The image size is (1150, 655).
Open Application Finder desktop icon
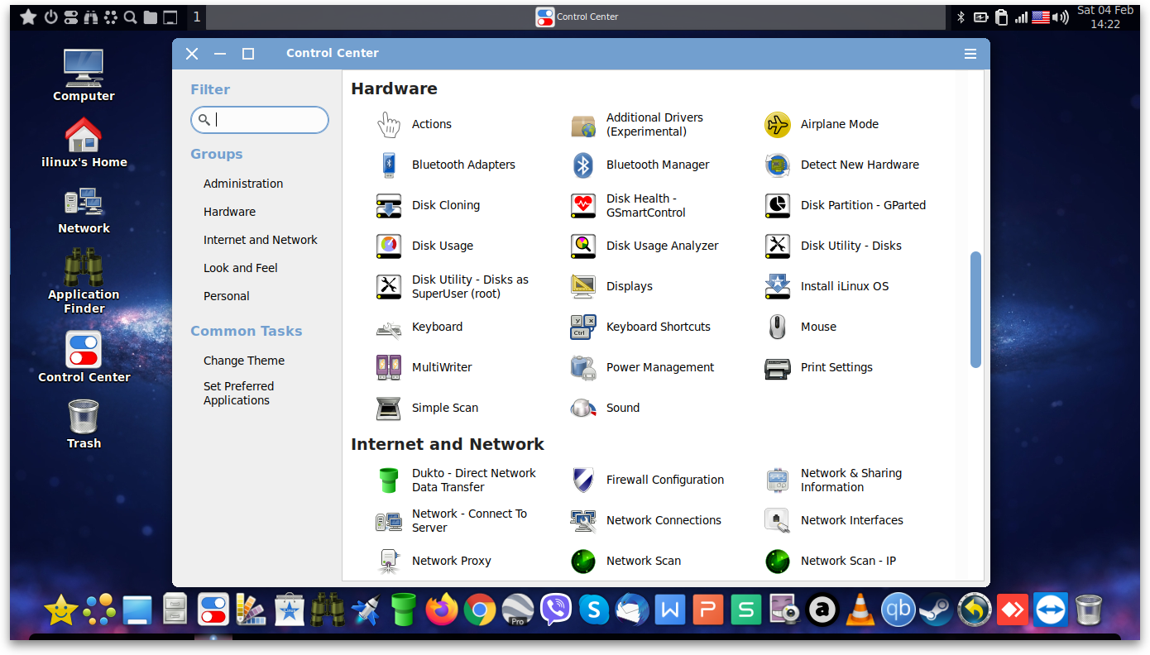pos(84,281)
